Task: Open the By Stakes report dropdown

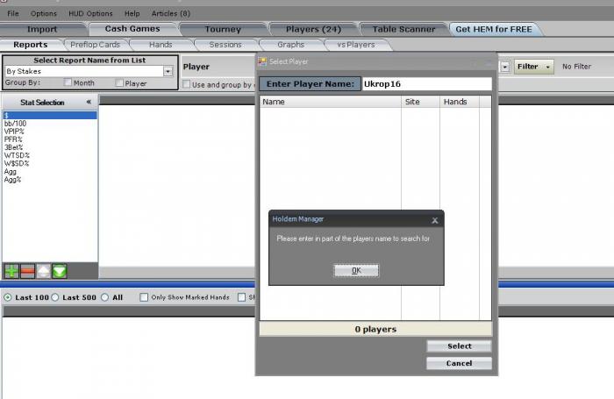Action: point(168,72)
